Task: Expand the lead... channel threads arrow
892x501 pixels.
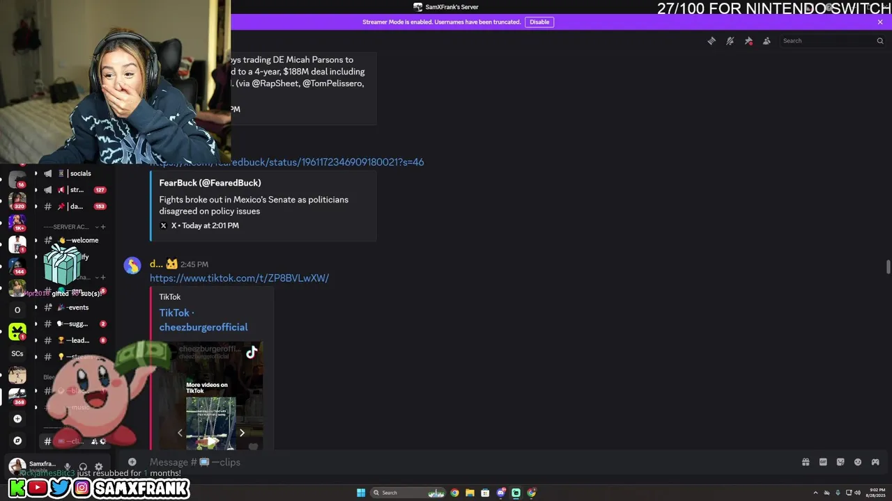Action: 36,340
